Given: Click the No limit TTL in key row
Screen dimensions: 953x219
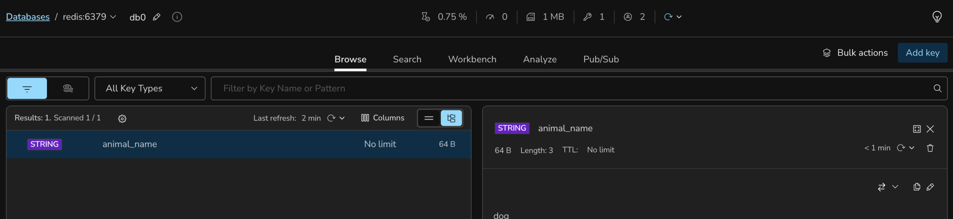Looking at the screenshot, I should tap(380, 144).
